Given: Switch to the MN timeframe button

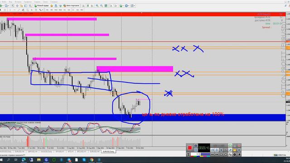Looking at the screenshot, I should [82, 10].
